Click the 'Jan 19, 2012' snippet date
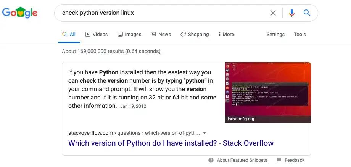 133,106
